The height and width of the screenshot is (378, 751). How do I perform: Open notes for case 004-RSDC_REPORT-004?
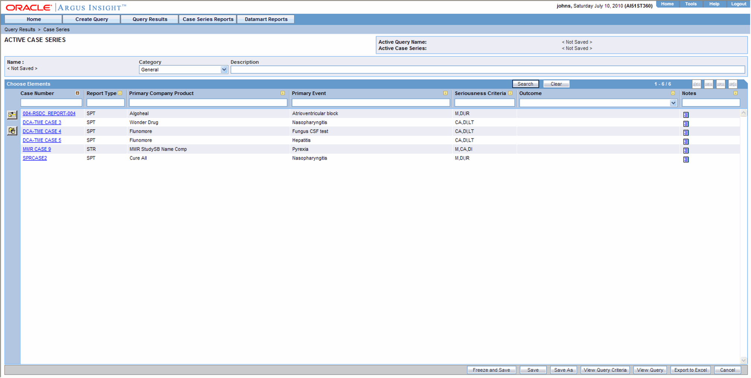coord(686,115)
